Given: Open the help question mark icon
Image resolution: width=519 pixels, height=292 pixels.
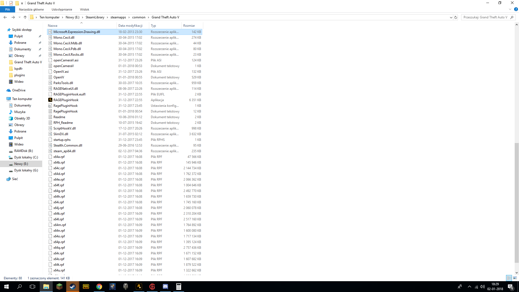Looking at the screenshot, I should (516, 9).
